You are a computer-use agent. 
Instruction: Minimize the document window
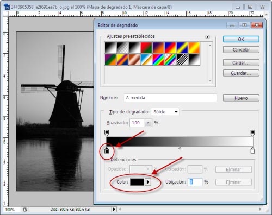[x=238, y=7]
